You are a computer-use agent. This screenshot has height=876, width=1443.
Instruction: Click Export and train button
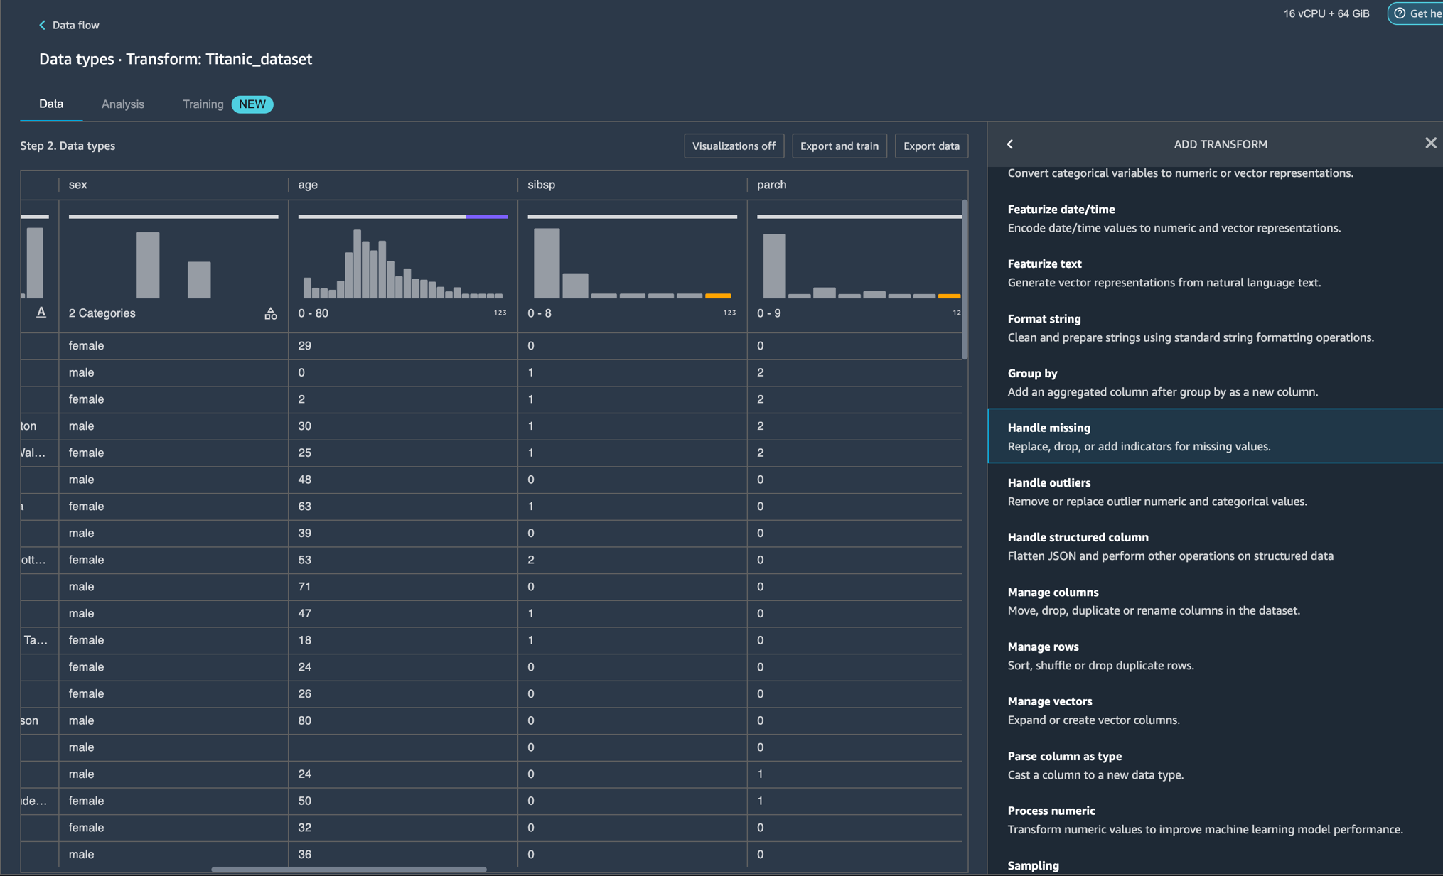pos(839,146)
